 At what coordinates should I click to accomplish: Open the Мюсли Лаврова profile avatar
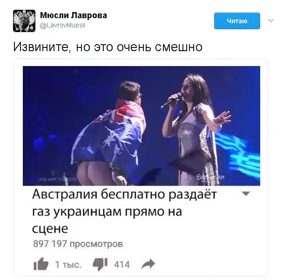coord(24,21)
